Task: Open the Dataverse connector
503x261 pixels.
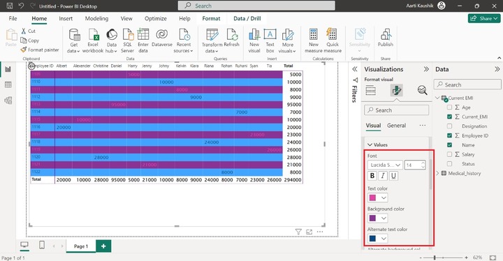Action: pos(161,38)
